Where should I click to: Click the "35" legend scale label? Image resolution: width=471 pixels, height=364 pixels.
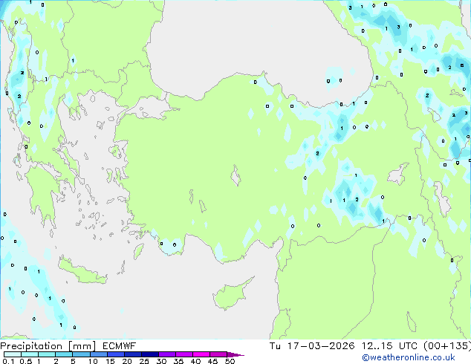pos(178,361)
